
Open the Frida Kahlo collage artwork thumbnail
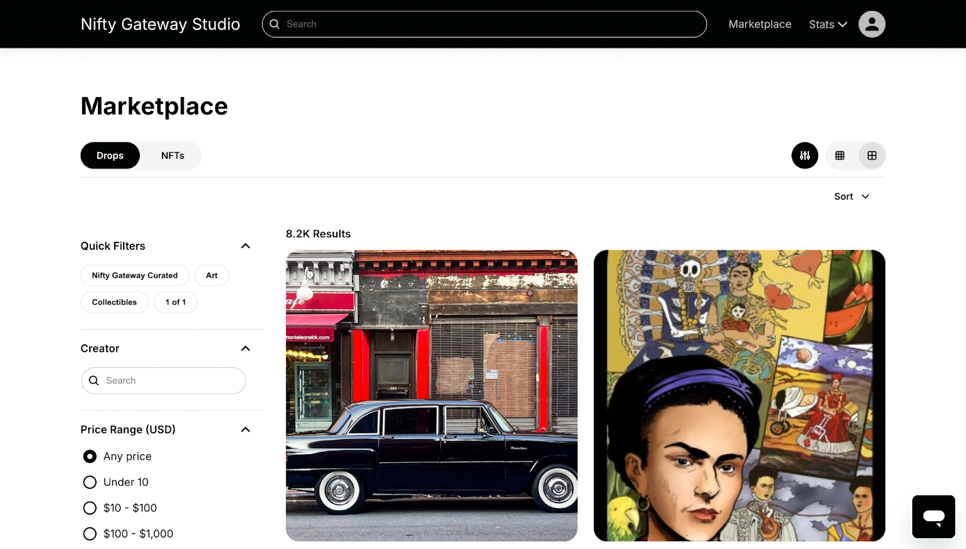740,396
